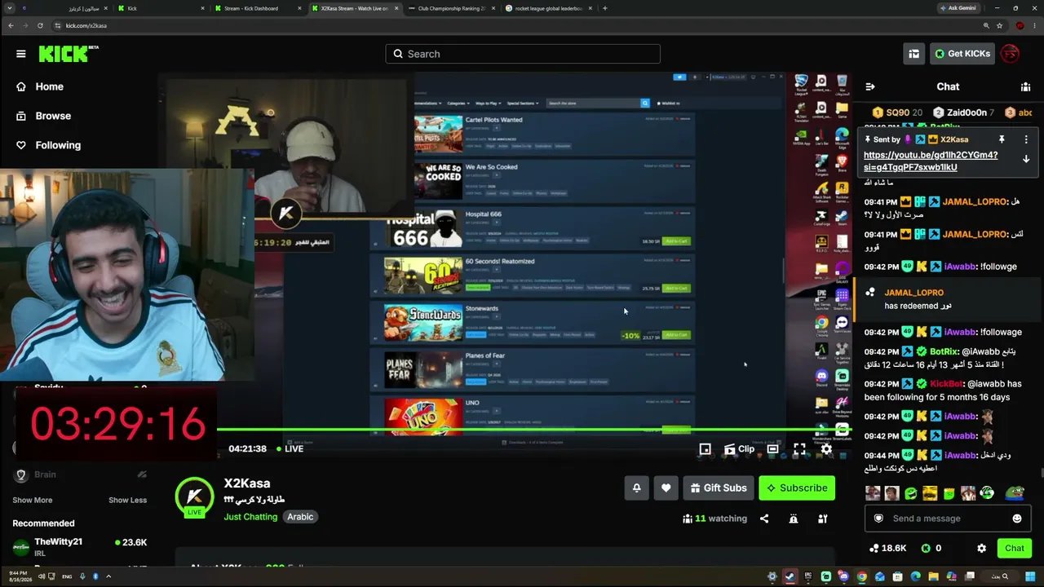The width and height of the screenshot is (1044, 587).
Task: Create a clip with the Clip button
Action: [x=739, y=449]
